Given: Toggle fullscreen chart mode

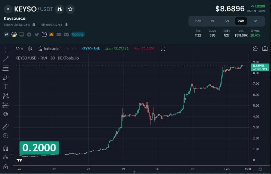Looking at the screenshot, I should pos(163,49).
